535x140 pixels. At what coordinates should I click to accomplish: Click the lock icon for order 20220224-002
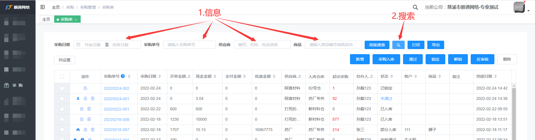point(85,88)
